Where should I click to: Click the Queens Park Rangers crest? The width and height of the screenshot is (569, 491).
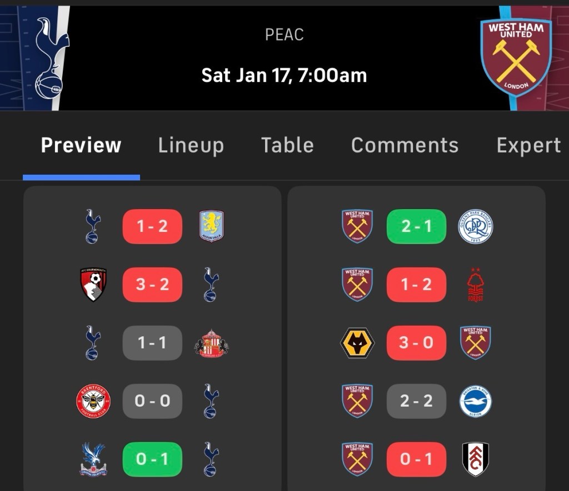click(x=476, y=226)
